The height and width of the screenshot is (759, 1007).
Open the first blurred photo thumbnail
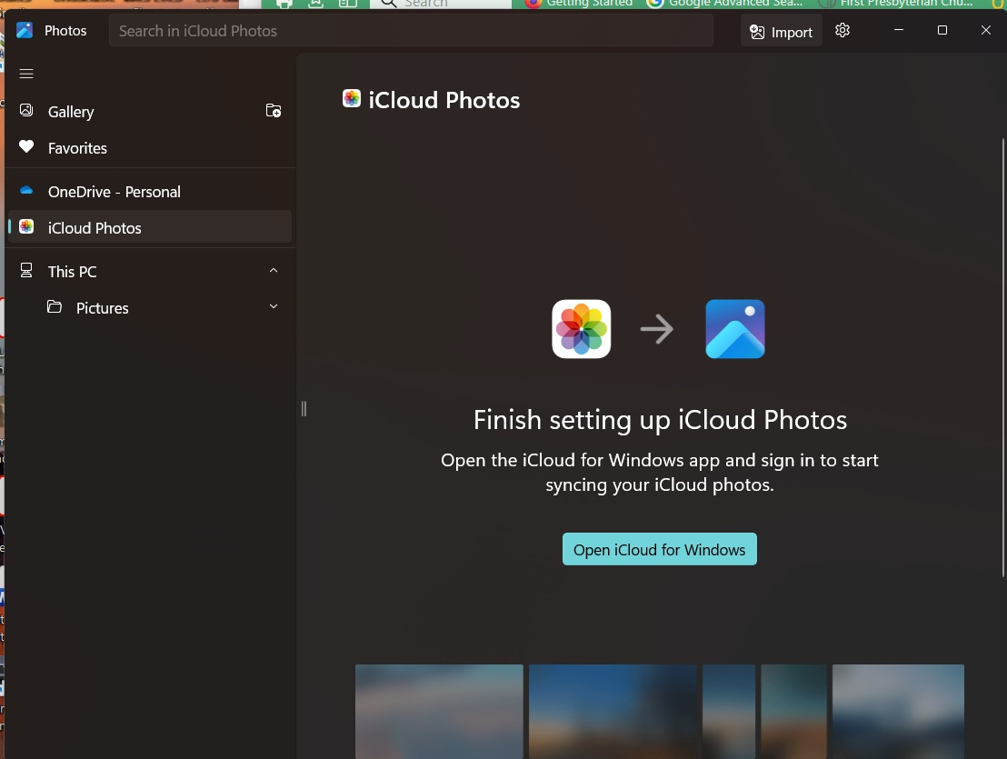click(x=439, y=711)
